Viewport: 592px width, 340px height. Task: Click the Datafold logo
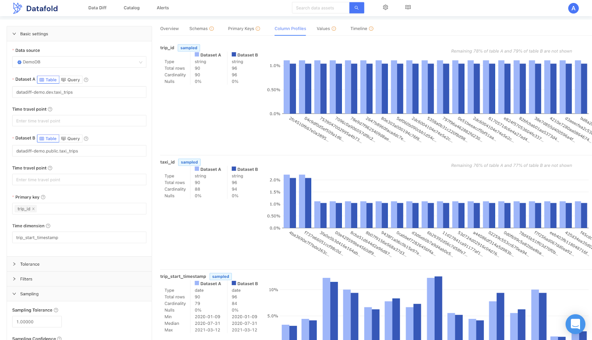coord(35,8)
